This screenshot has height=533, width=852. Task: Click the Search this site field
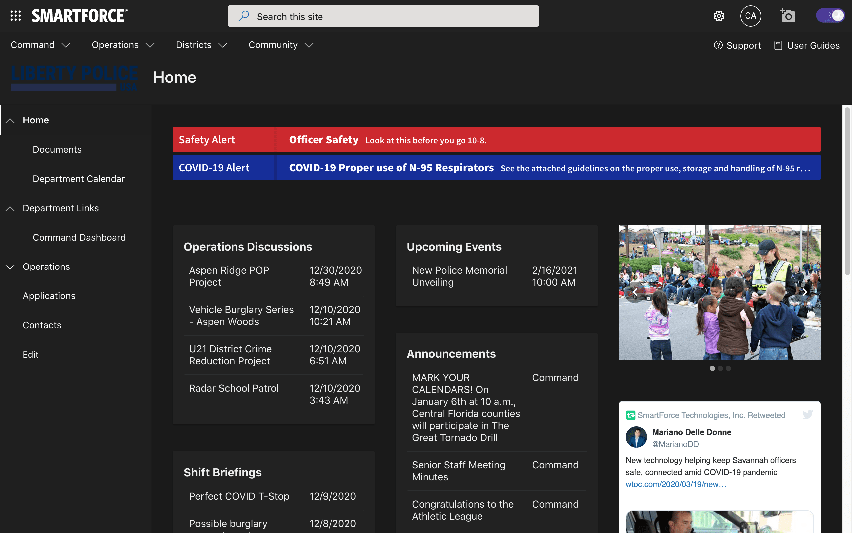[x=383, y=16]
